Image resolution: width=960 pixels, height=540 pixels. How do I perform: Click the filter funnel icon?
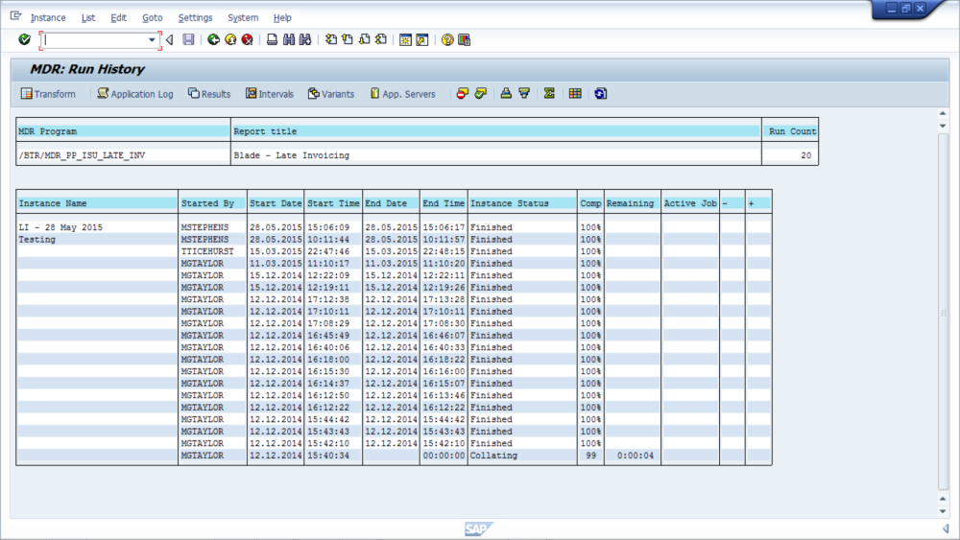point(524,94)
